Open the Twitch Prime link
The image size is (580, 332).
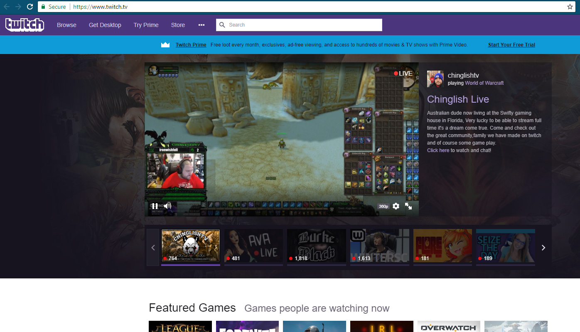tap(191, 45)
